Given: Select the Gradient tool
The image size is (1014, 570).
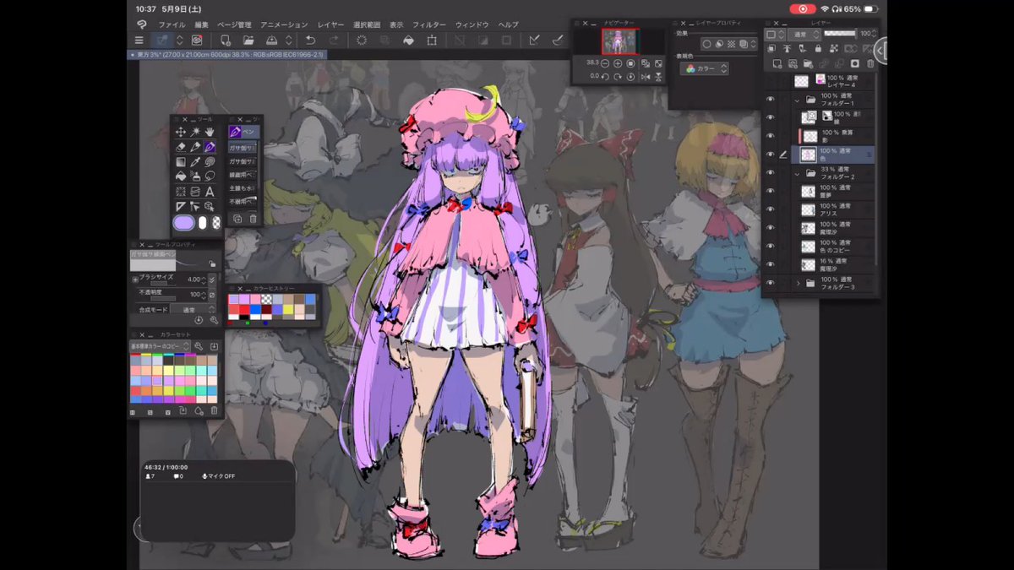Looking at the screenshot, I should point(181,161).
